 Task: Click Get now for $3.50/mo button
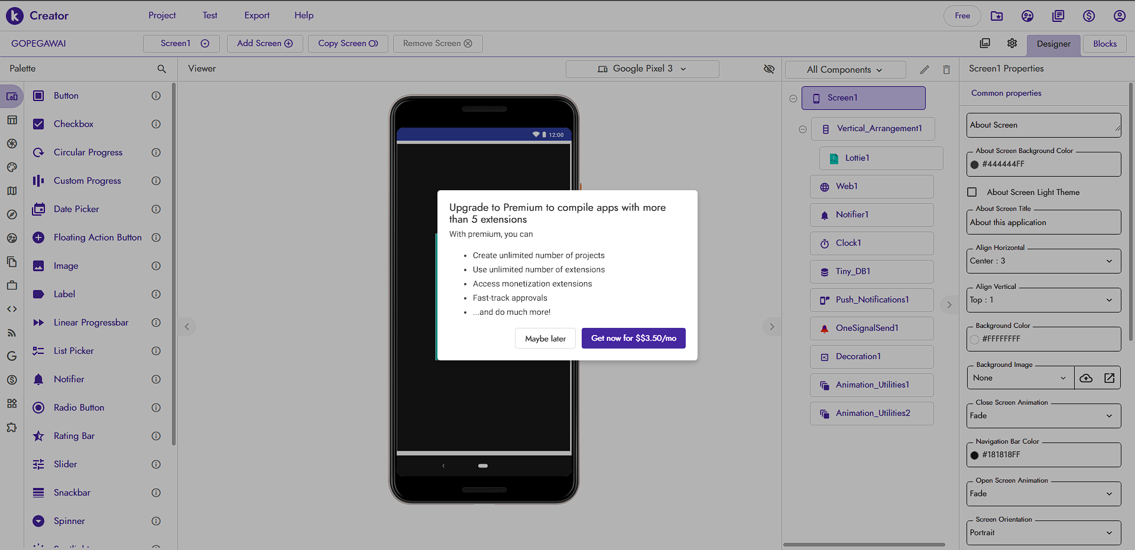(x=633, y=339)
